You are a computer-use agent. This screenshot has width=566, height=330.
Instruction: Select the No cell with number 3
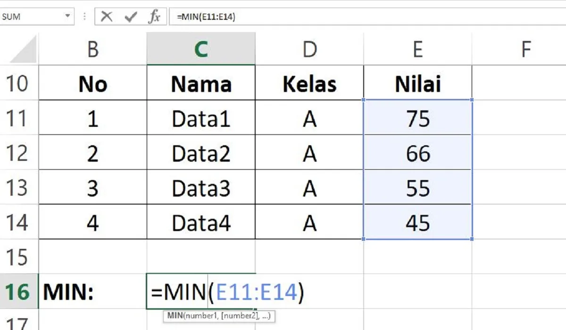click(93, 188)
